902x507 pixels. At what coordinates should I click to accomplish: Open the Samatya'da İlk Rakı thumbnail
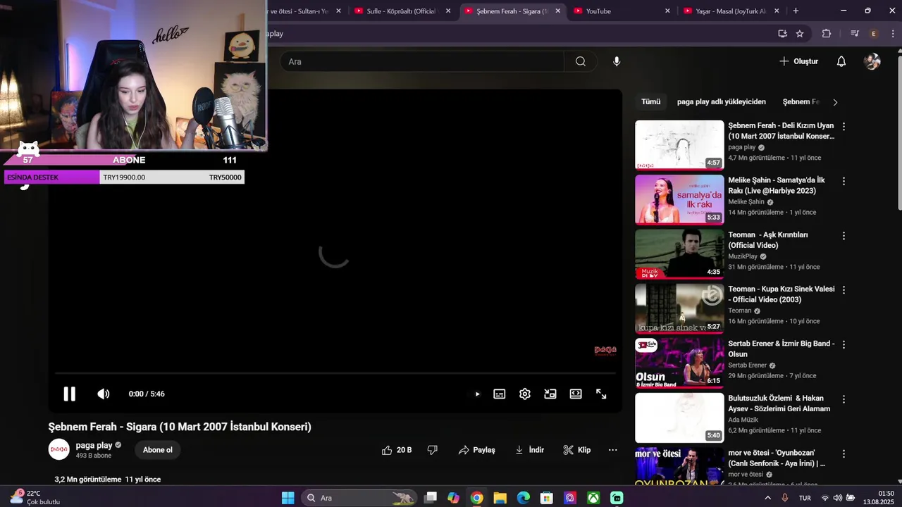pyautogui.click(x=679, y=199)
